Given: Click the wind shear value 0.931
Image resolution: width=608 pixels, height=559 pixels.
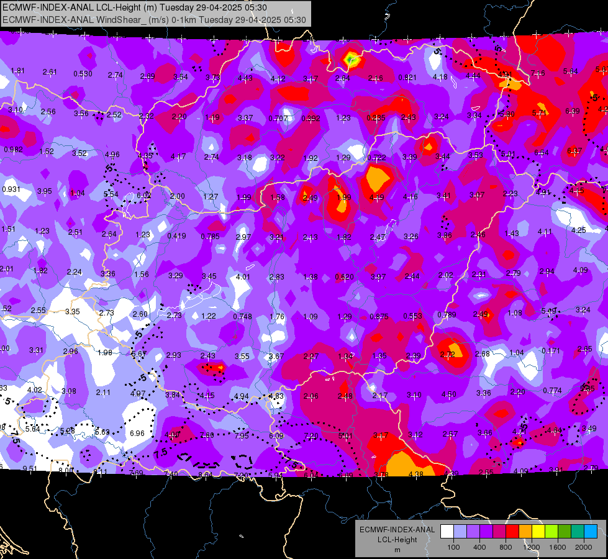Looking at the screenshot, I should tap(11, 189).
